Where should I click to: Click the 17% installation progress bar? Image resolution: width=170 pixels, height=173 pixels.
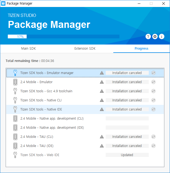[63, 36]
